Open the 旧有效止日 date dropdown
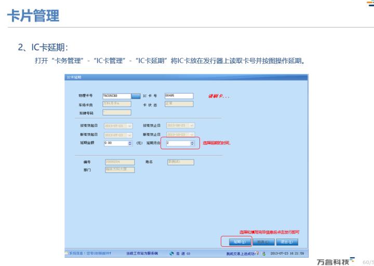Viewport: 374px width, 266px height. coord(192,126)
